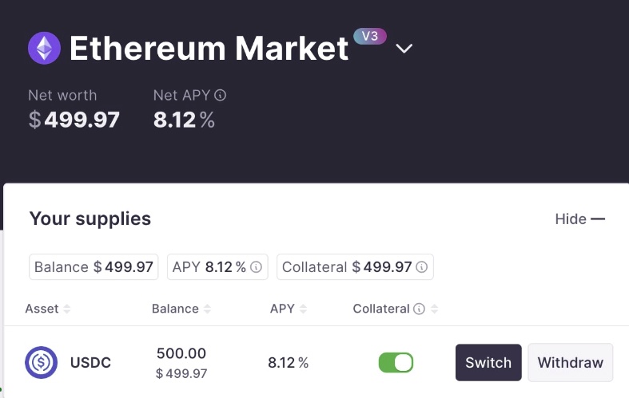This screenshot has width=629, height=398.
Task: Click the USDC asset name
Action: point(90,362)
